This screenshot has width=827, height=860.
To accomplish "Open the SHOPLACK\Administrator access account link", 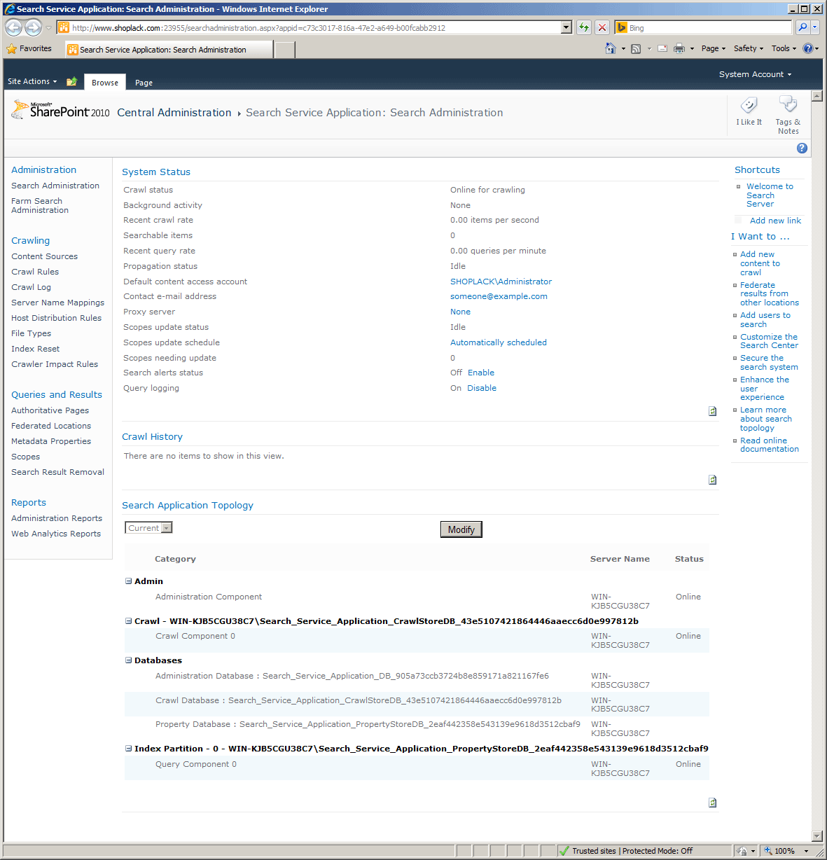I will (x=501, y=282).
